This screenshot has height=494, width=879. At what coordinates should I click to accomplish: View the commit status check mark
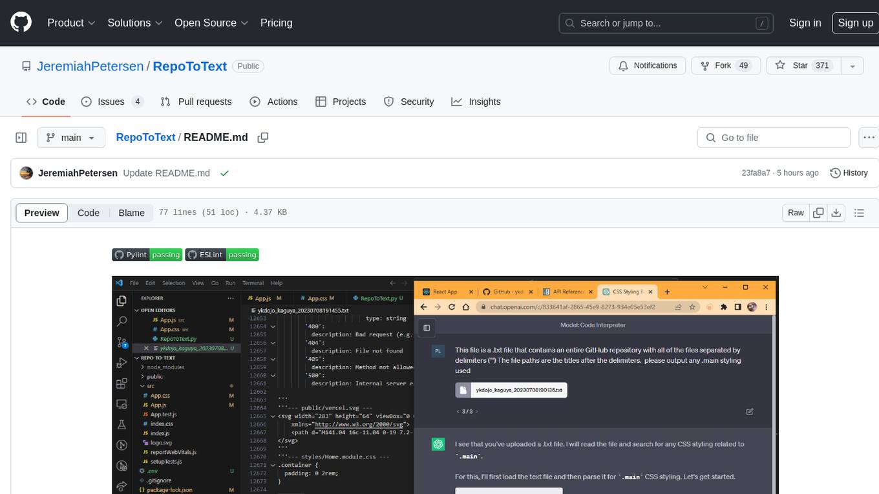point(224,173)
